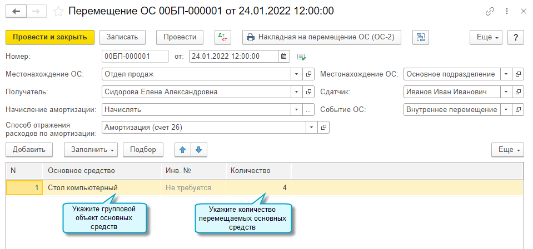
Task: Go forward with the right arrow button
Action: 37,11
